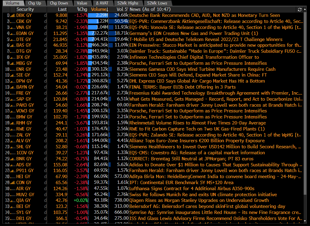Open the chart icon beside P911 GY
The width and height of the screenshot is (310, 226).
(13, 171)
